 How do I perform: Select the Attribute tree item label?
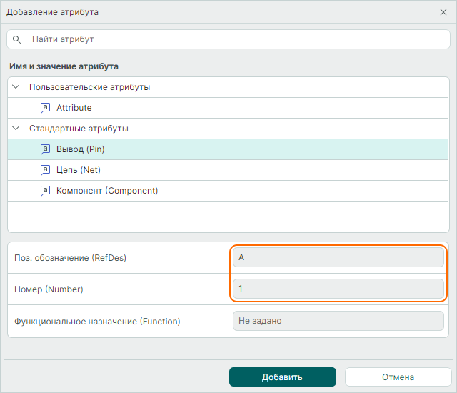coord(74,108)
